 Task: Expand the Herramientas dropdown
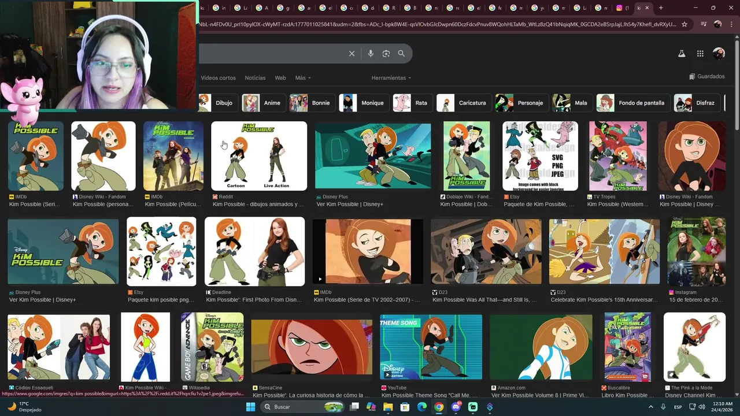tap(391, 78)
